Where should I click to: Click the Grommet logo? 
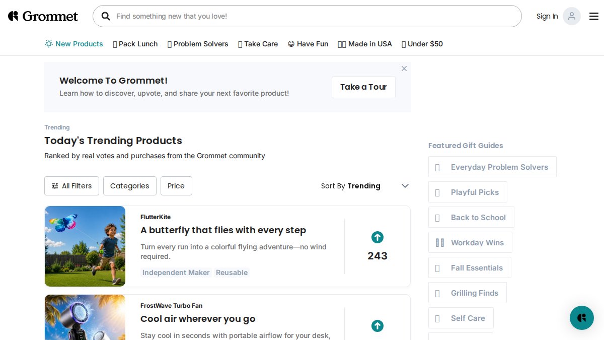[x=43, y=16]
